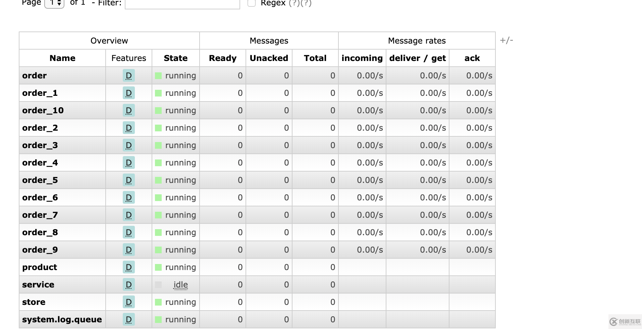Click the D feature badge for order queue
Screen dimensions: 642x329
[x=129, y=75]
